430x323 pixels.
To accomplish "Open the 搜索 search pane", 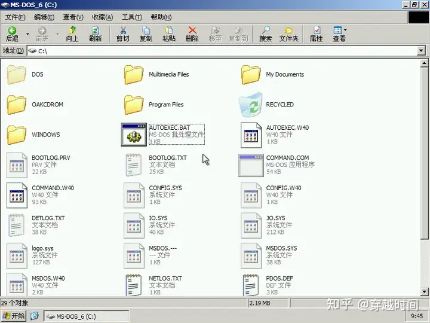I will pyautogui.click(x=265, y=34).
